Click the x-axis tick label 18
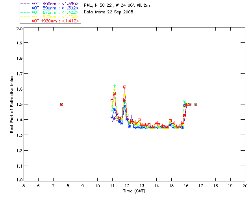Screen dimensions: 252x201 pyautogui.click(x=215, y=186)
